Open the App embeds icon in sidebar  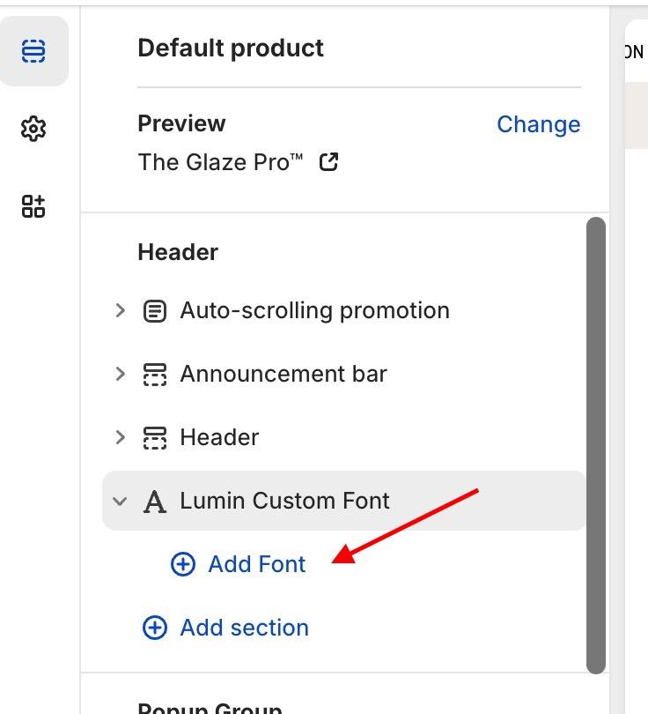33,206
